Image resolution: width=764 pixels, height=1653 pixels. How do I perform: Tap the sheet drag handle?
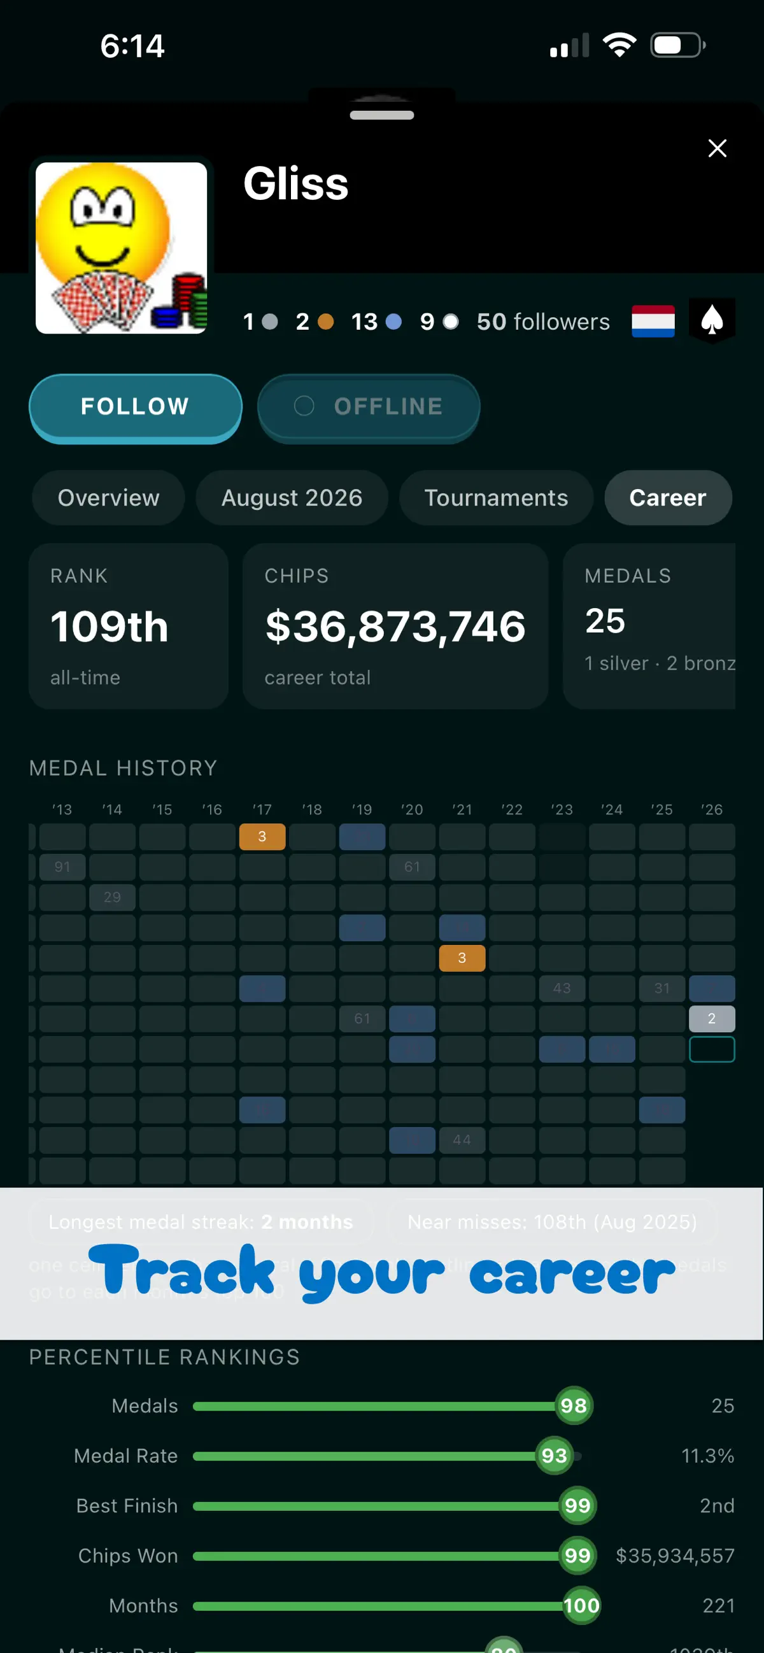tap(381, 115)
